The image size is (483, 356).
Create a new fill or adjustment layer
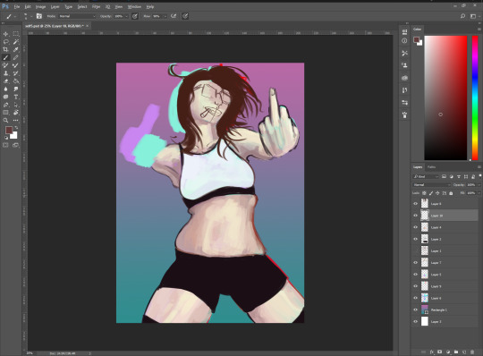click(x=448, y=352)
